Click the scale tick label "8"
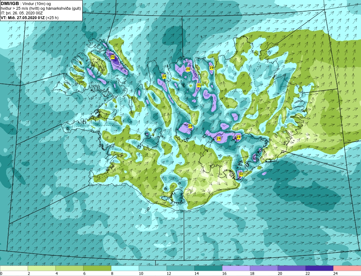Viewport: 361px width, 276px height. point(112,273)
